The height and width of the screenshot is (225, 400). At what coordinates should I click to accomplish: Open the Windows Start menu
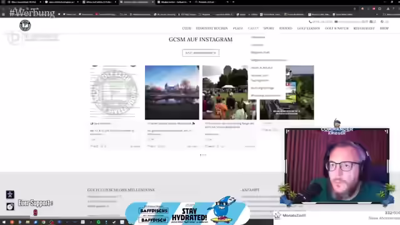click(4, 222)
